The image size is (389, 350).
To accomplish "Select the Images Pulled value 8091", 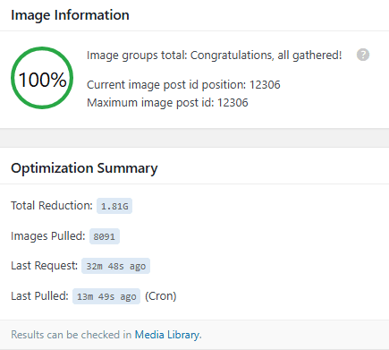I will point(105,236).
